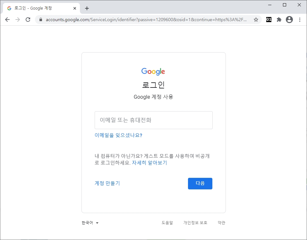The height and width of the screenshot is (240, 307).
Task: Open the '개인정보 보호' footer link
Action: [x=195, y=223]
